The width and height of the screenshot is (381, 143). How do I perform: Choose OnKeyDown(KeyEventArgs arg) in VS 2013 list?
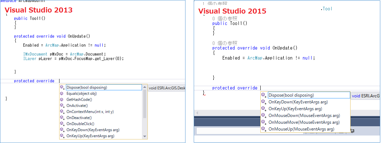pos(93,130)
